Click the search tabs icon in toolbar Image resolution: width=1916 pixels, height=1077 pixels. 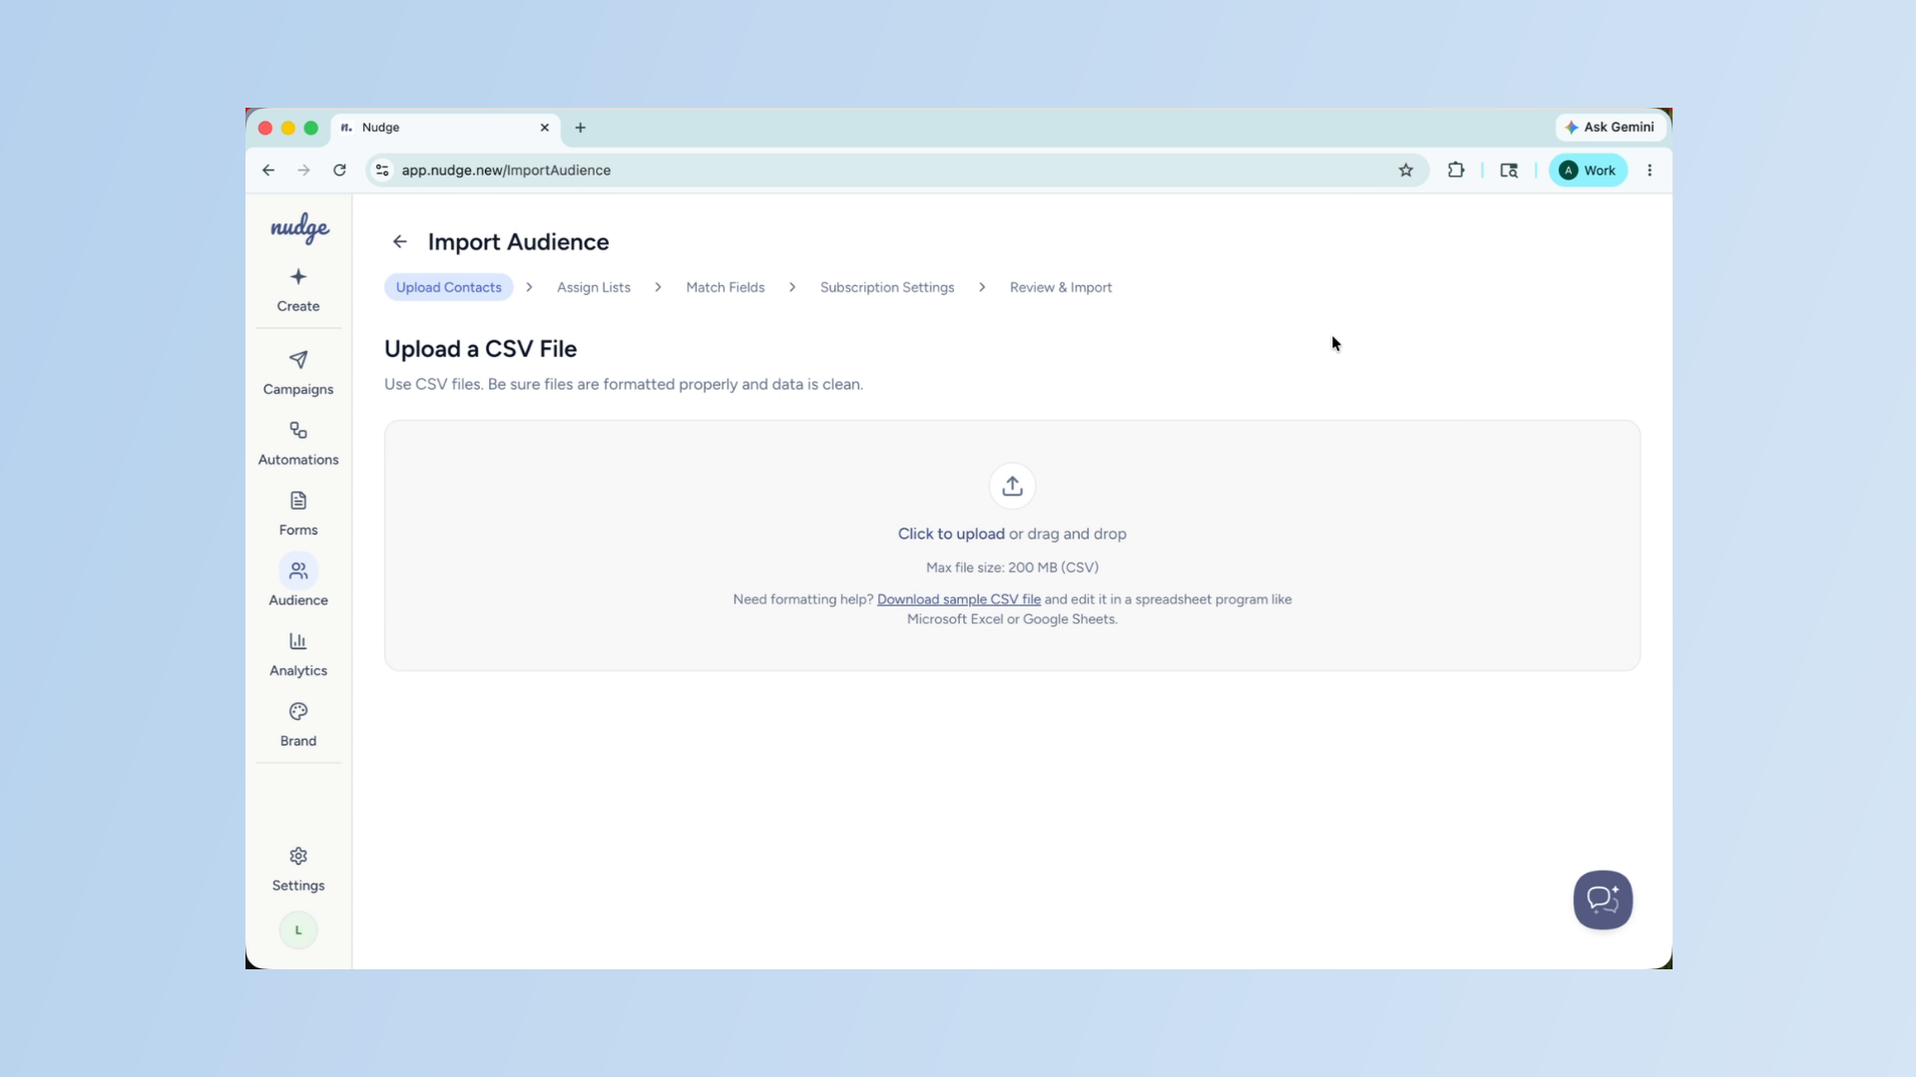pyautogui.click(x=1509, y=171)
